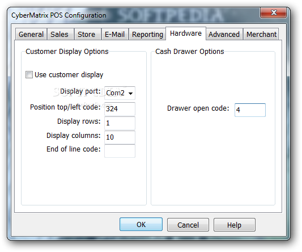Click the Cash Drawer Options group title
The height and width of the screenshot is (252, 302).
tap(190, 52)
